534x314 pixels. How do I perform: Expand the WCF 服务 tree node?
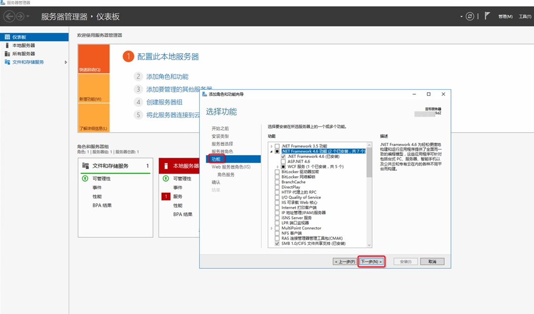tap(278, 167)
